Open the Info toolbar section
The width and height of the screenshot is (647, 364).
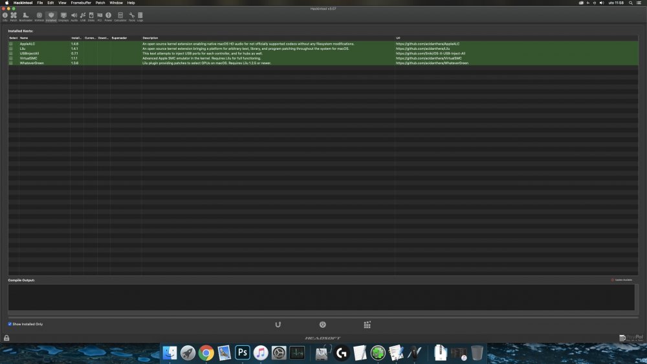[x=5, y=17]
